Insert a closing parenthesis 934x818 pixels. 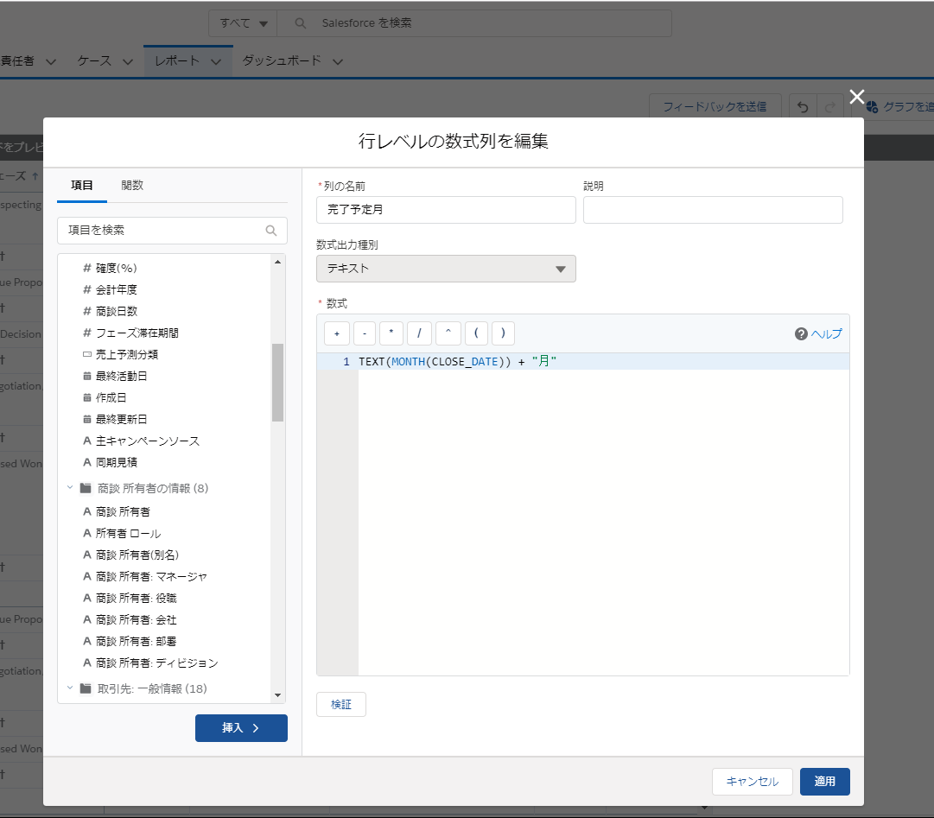pos(504,333)
